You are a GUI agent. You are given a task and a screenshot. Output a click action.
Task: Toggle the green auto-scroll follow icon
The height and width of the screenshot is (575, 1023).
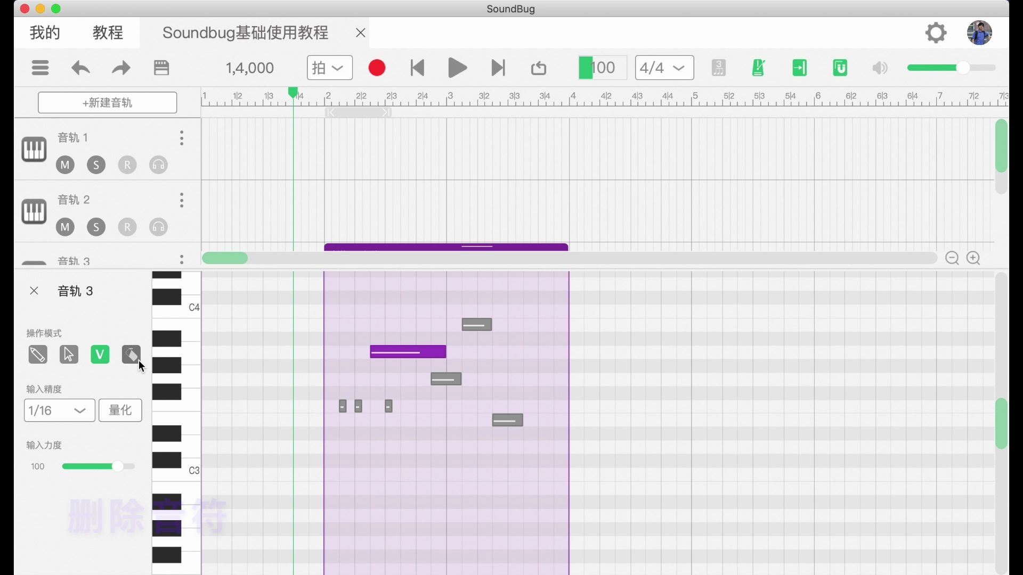tap(799, 68)
